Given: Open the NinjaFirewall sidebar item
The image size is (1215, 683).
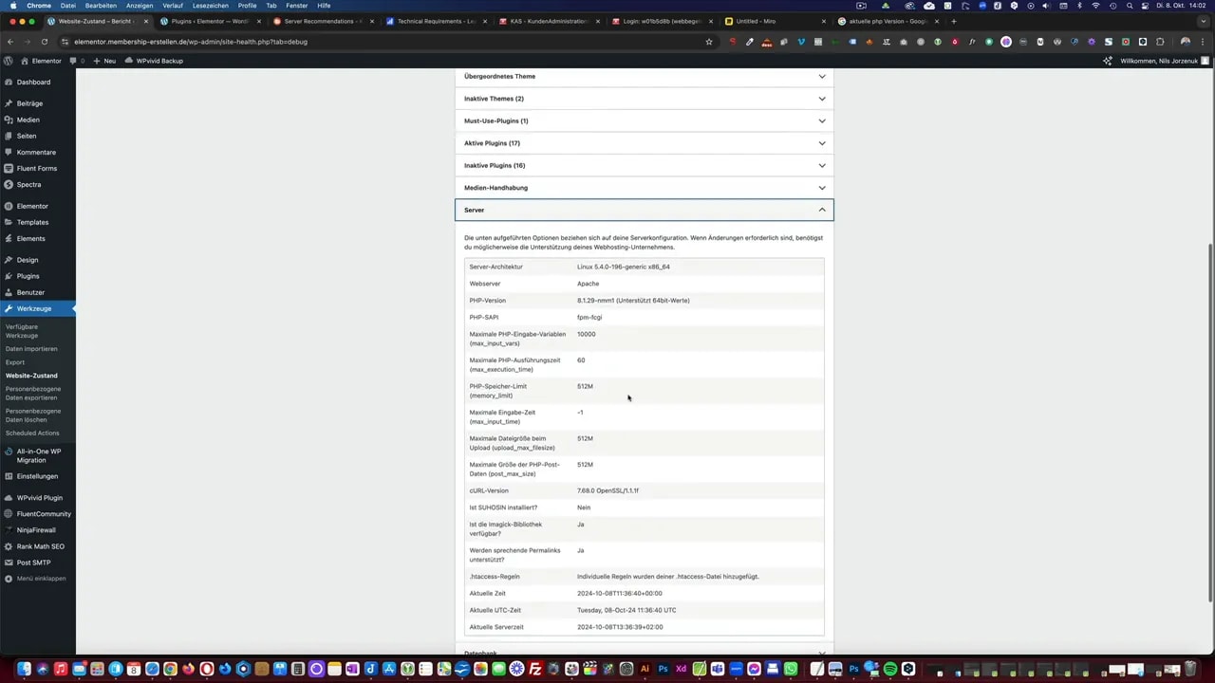Looking at the screenshot, I should (35, 529).
